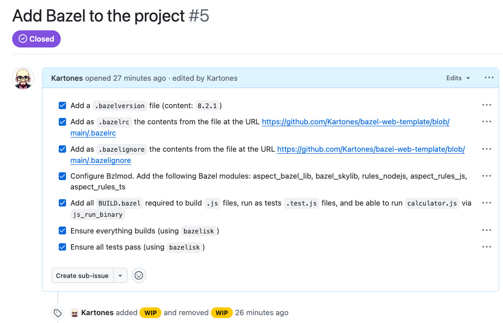Open three-dot menu beside the .bazelversion task

[486, 105]
